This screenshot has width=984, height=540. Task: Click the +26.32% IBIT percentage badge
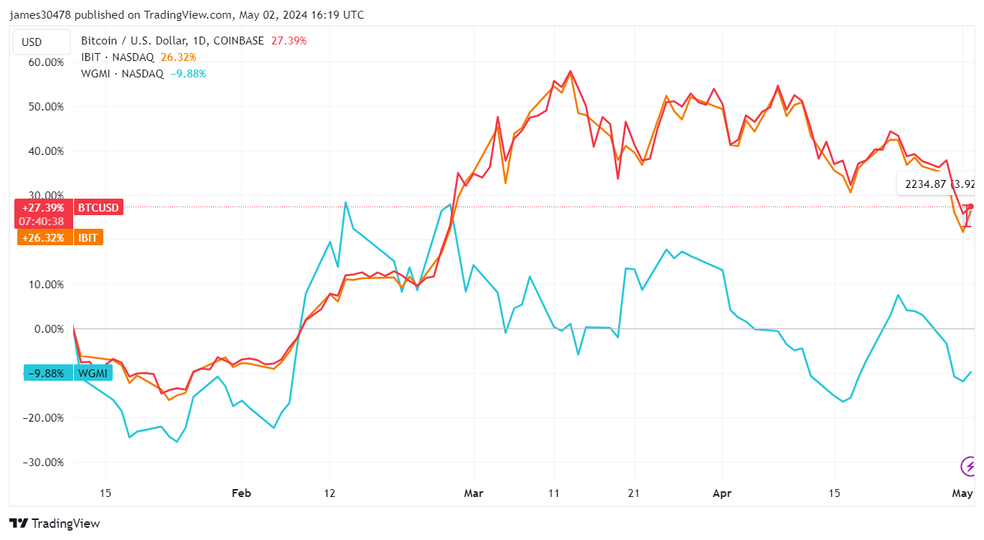43,237
